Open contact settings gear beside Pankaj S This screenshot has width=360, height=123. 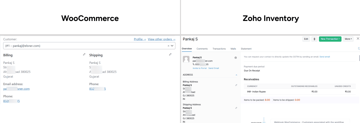point(235,58)
